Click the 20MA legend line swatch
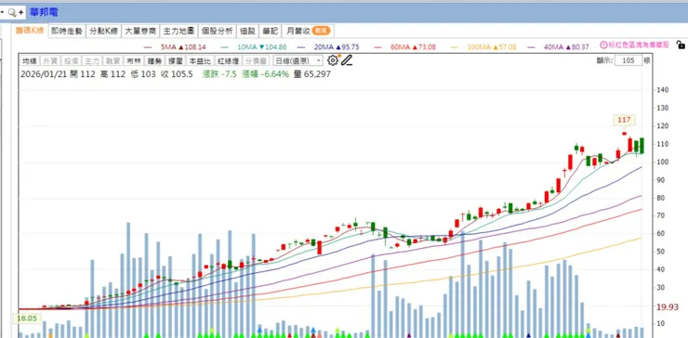Image resolution: width=688 pixels, height=338 pixels. [301, 47]
